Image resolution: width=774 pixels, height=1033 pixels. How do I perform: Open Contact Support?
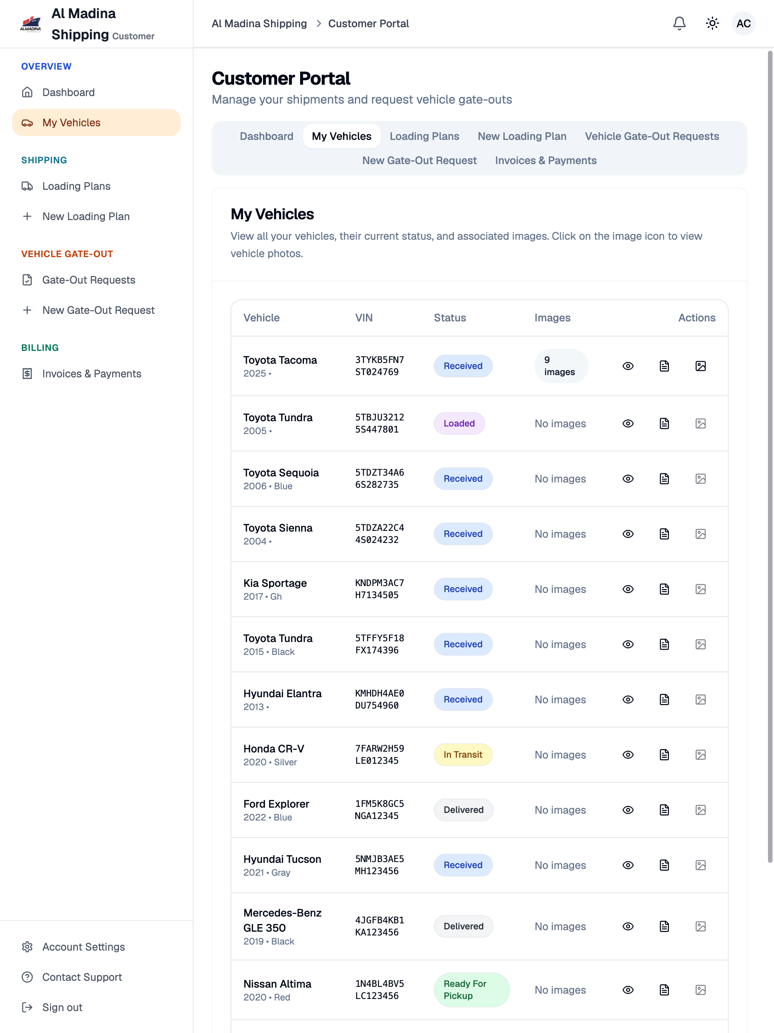(96, 977)
